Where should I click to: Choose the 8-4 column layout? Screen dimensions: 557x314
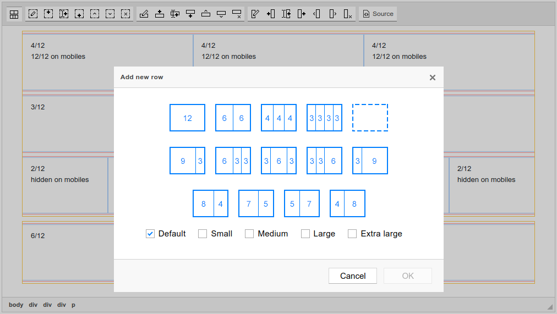pyautogui.click(x=210, y=203)
